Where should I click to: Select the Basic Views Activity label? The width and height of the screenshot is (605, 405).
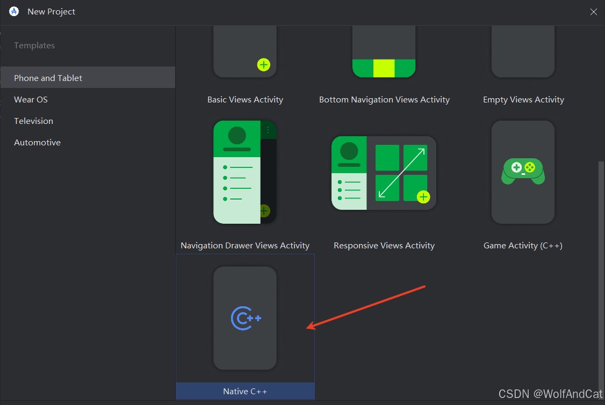pyautogui.click(x=245, y=100)
